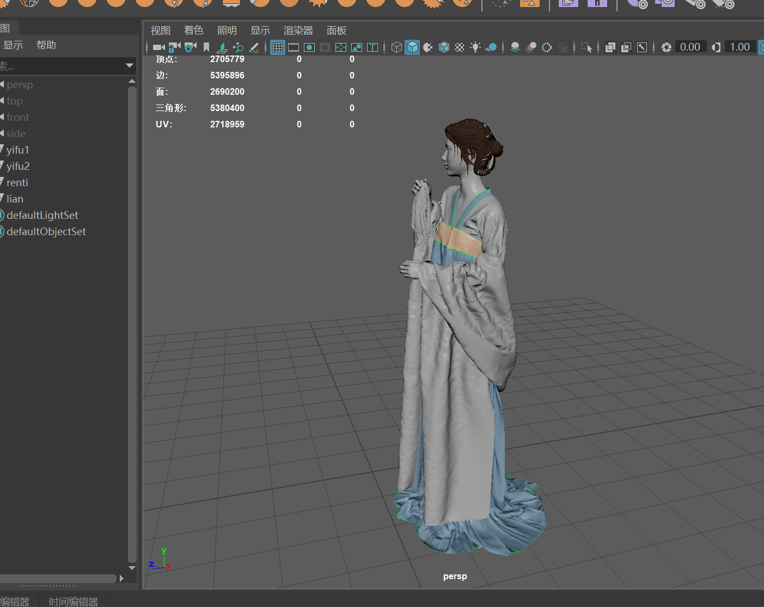Screen dimensions: 764x607
Task: Select defaultObjectSet in the Outliner
Action: [46, 232]
